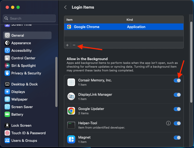
Task: Switch off Google Updater background toggle
Action: (177, 109)
